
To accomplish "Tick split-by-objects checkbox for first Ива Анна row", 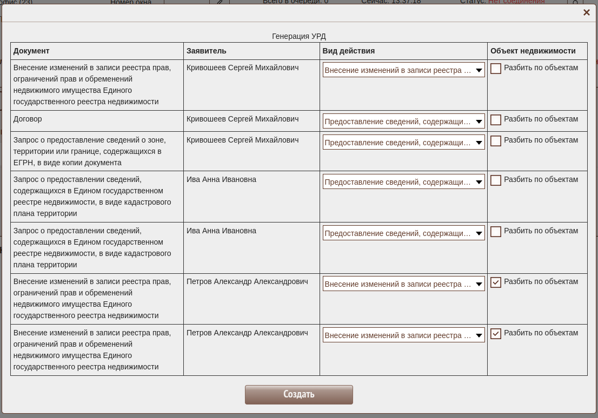I will pyautogui.click(x=496, y=180).
